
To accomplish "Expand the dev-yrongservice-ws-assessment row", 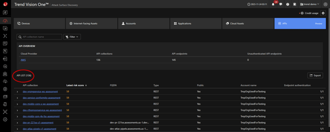I will click(18, 92).
